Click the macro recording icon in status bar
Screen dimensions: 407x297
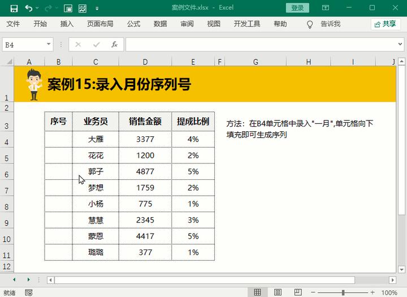29,292
